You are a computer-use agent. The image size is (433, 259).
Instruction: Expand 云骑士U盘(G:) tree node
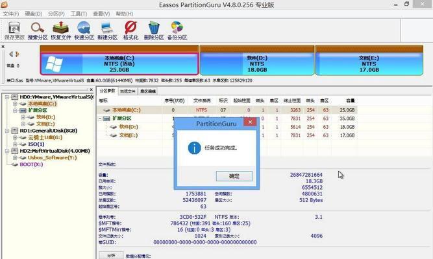click(15, 137)
